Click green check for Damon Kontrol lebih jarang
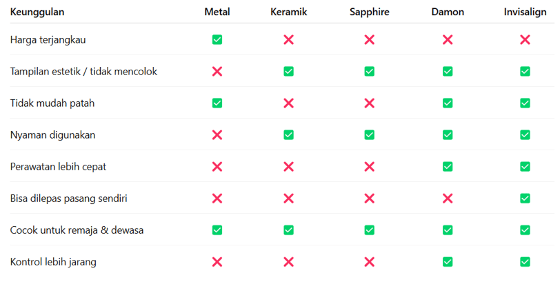This screenshot has height=284, width=560. pyautogui.click(x=448, y=262)
